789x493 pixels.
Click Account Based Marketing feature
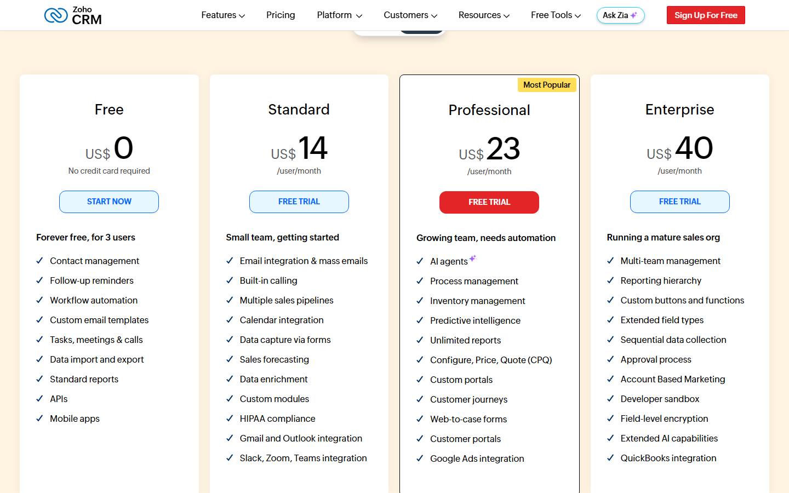tap(673, 379)
